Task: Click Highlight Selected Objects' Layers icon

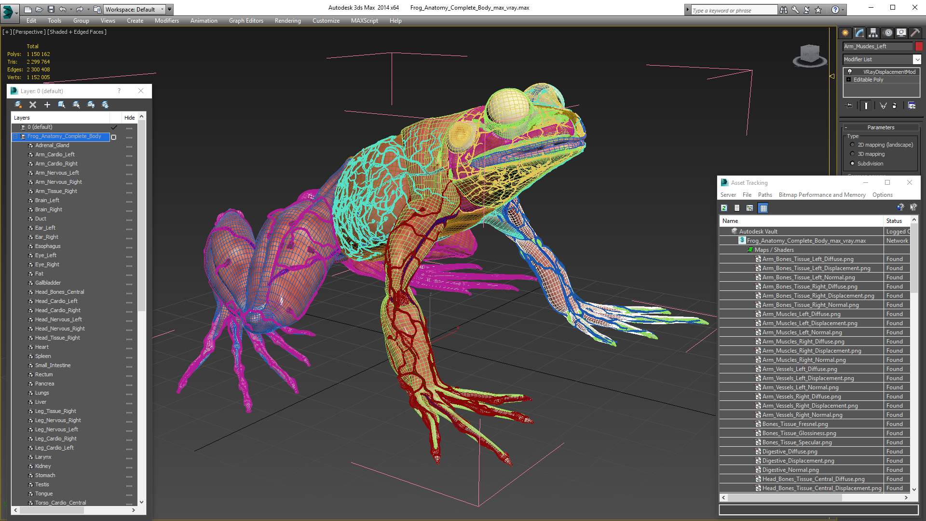Action: click(76, 105)
